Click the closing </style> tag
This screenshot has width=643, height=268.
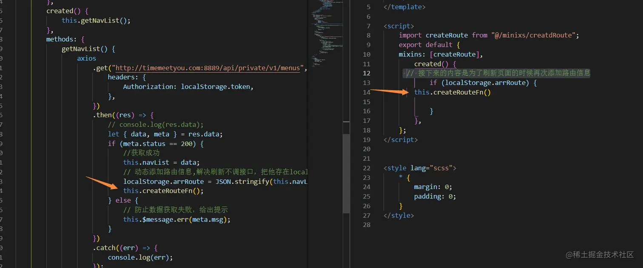coord(398,215)
